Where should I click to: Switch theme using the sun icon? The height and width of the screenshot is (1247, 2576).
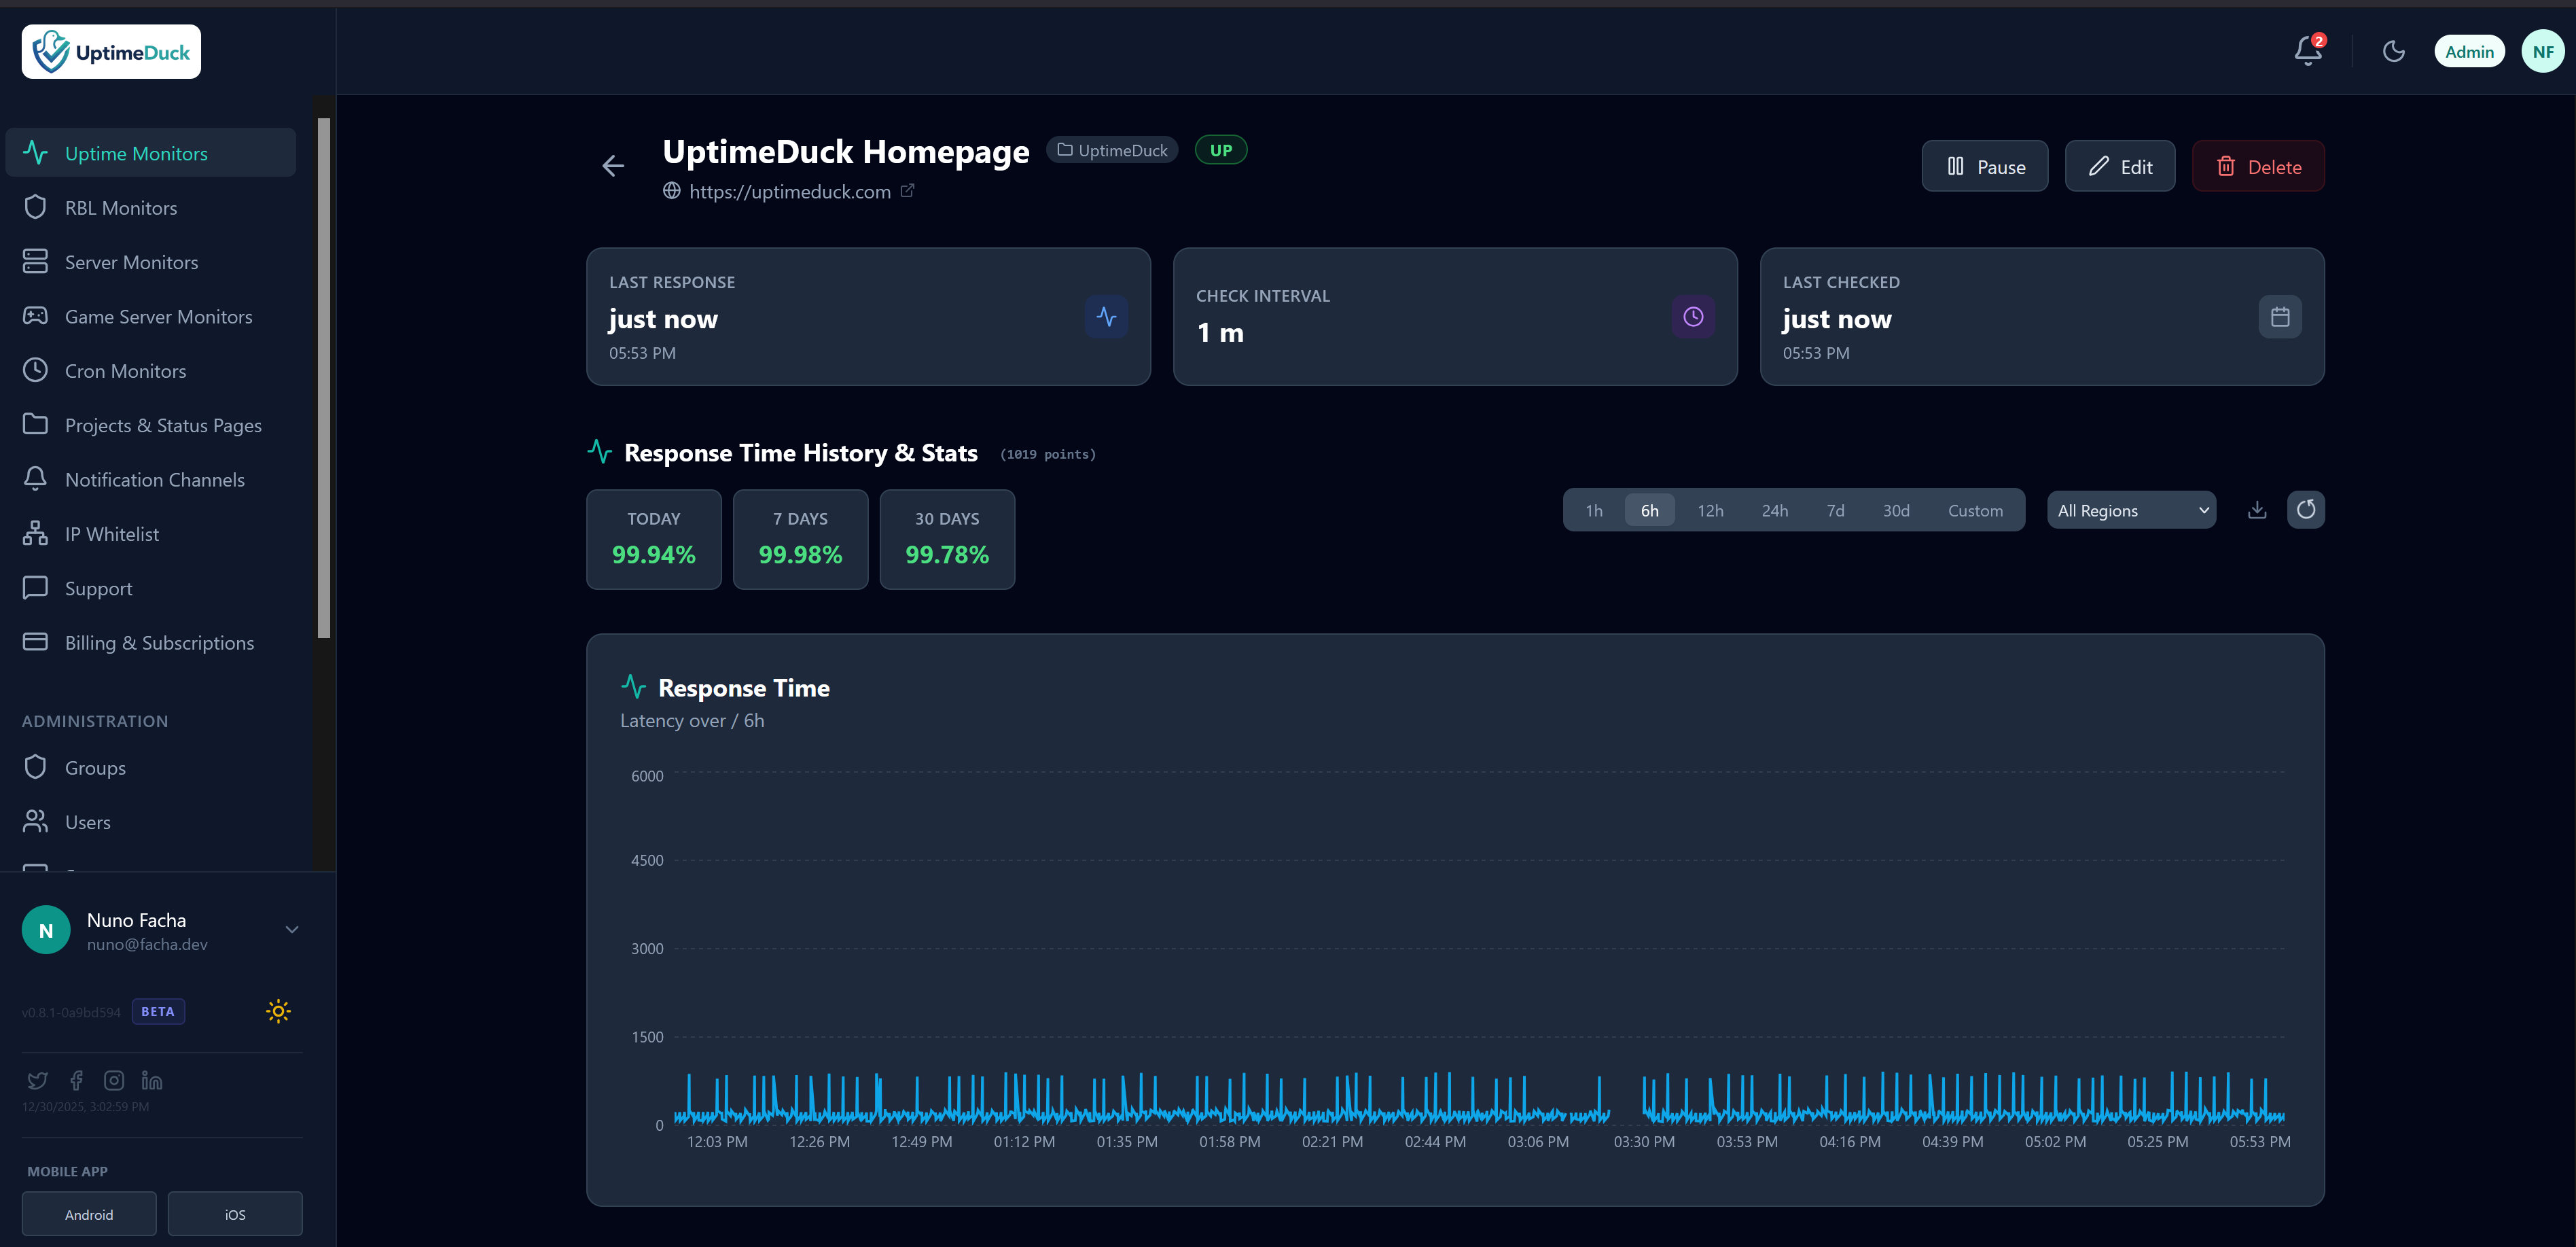pyautogui.click(x=277, y=1011)
